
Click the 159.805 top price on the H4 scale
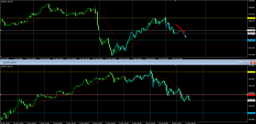(x=251, y=1)
